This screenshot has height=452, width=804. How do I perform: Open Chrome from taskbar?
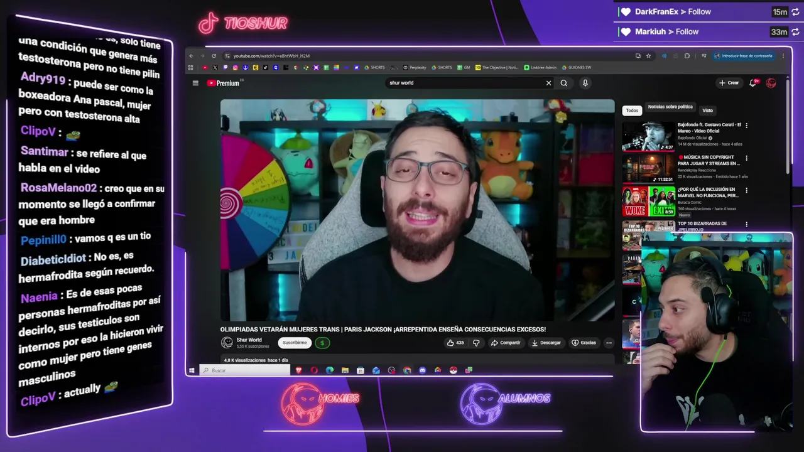[407, 370]
